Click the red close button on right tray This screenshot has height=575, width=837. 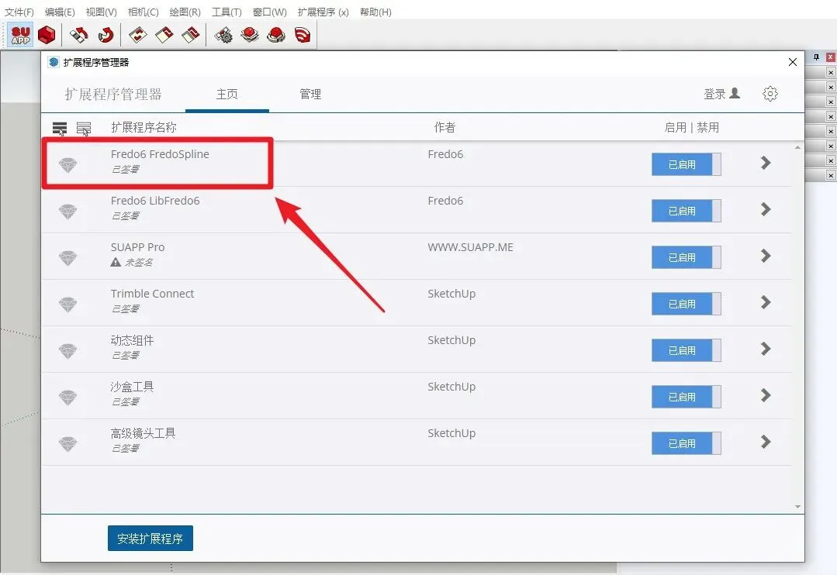831,57
